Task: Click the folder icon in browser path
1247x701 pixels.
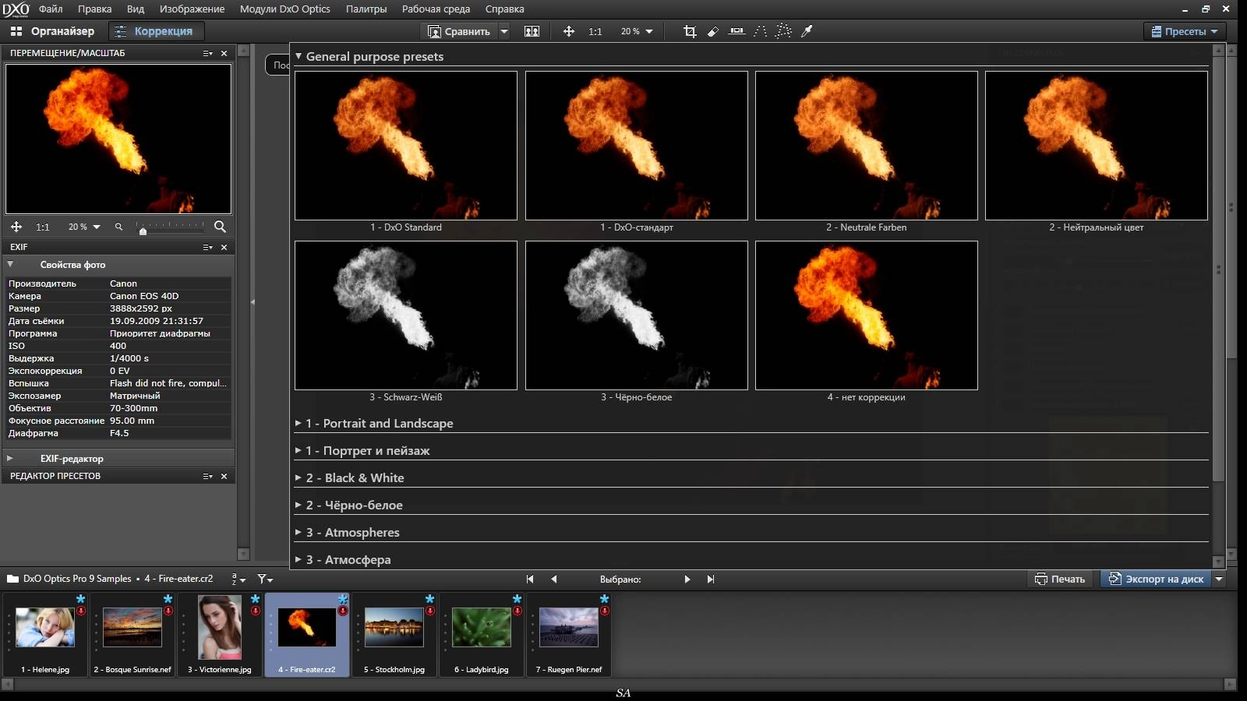Action: [12, 579]
